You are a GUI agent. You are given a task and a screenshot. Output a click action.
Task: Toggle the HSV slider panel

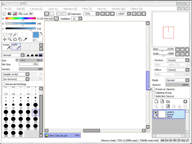[x=15, y=14]
